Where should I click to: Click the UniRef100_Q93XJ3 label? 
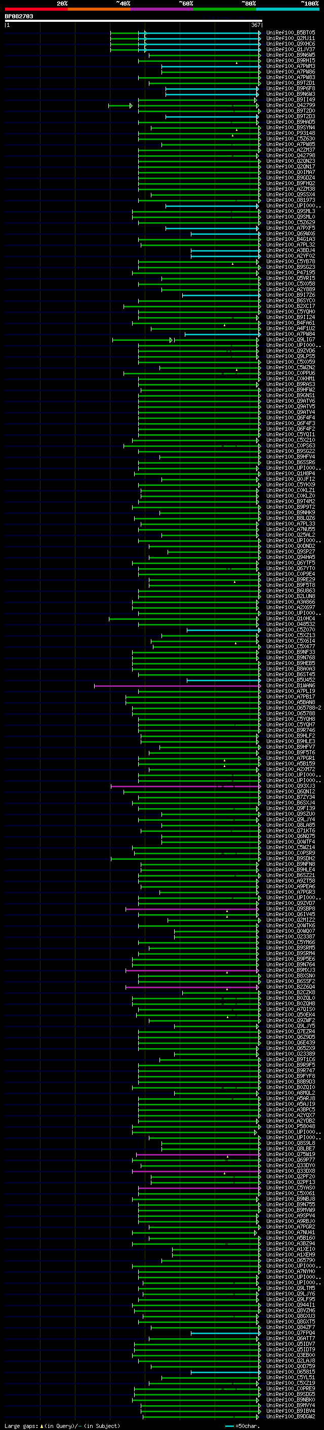(x=291, y=786)
